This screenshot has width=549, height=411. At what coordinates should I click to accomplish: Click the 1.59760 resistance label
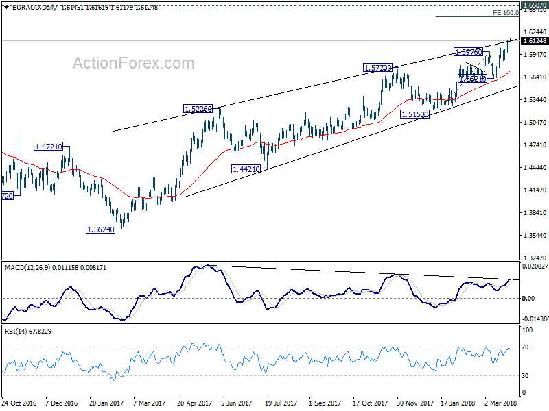[x=468, y=52]
